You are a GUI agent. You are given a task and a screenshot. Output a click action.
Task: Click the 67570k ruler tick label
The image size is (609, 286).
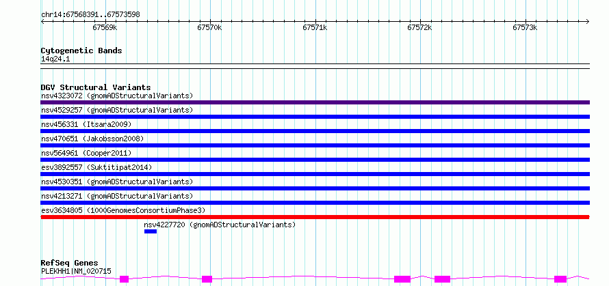pos(209,27)
